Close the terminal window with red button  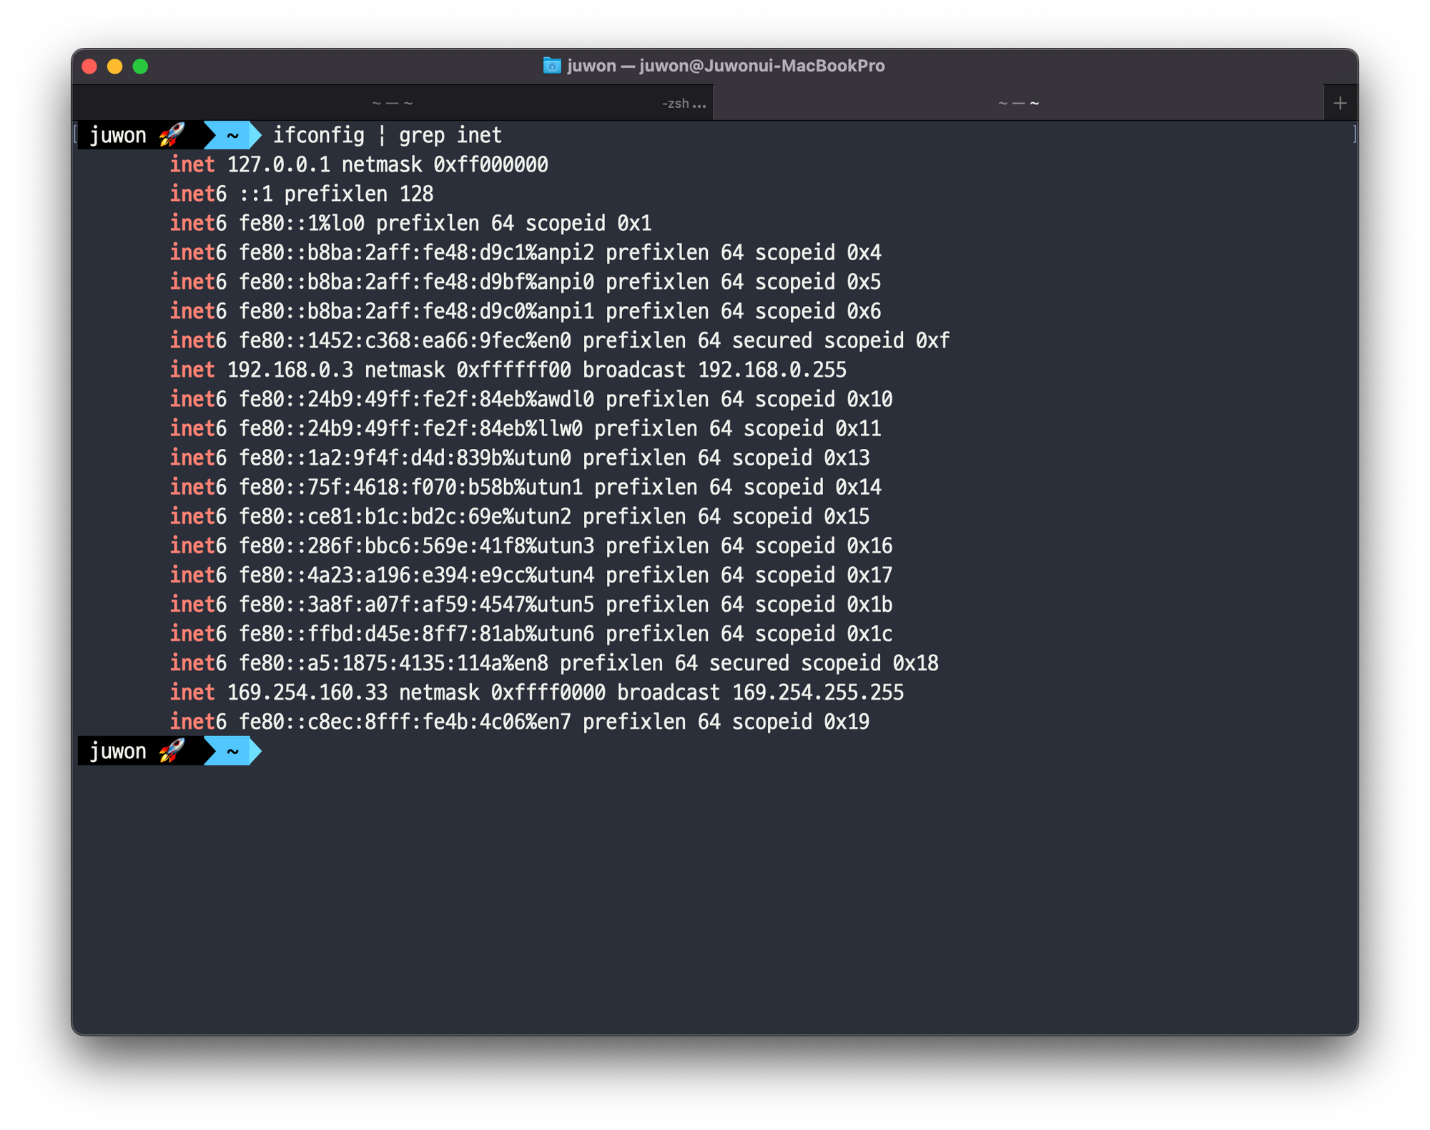pyautogui.click(x=89, y=66)
